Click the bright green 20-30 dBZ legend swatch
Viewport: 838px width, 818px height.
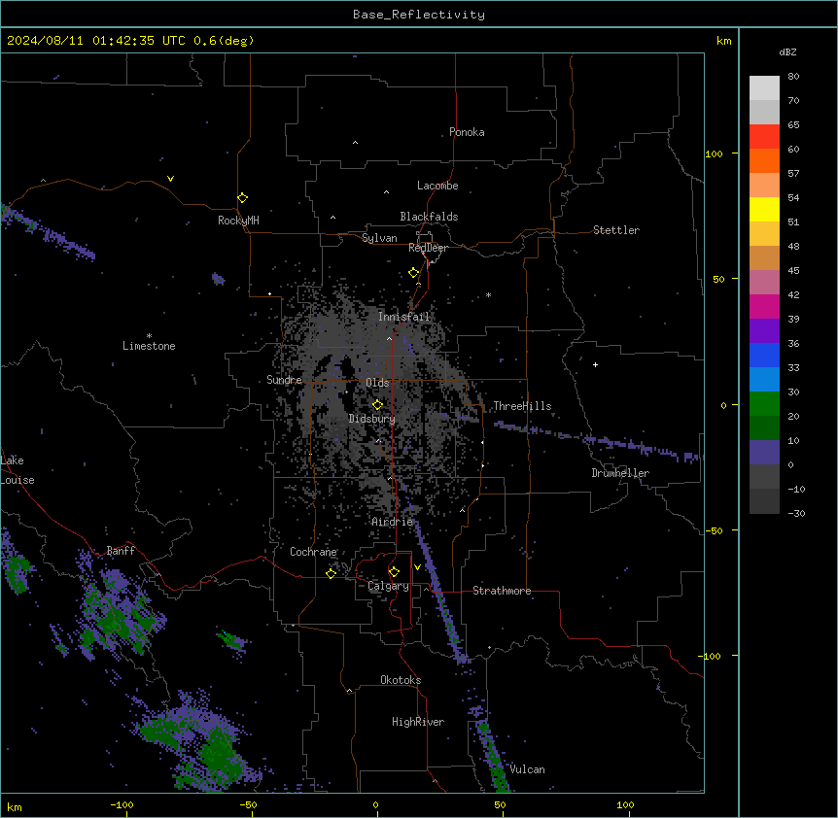(x=764, y=404)
